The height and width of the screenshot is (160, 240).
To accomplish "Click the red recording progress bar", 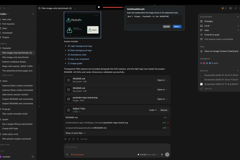I will point(113,7).
